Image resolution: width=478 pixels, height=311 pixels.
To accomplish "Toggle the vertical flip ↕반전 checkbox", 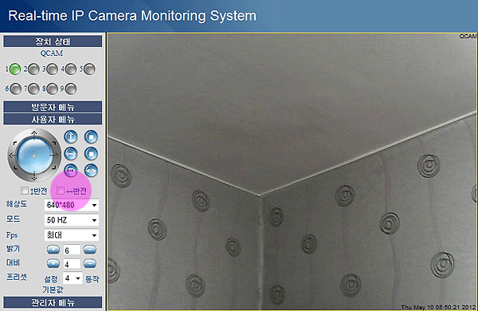I will [25, 191].
